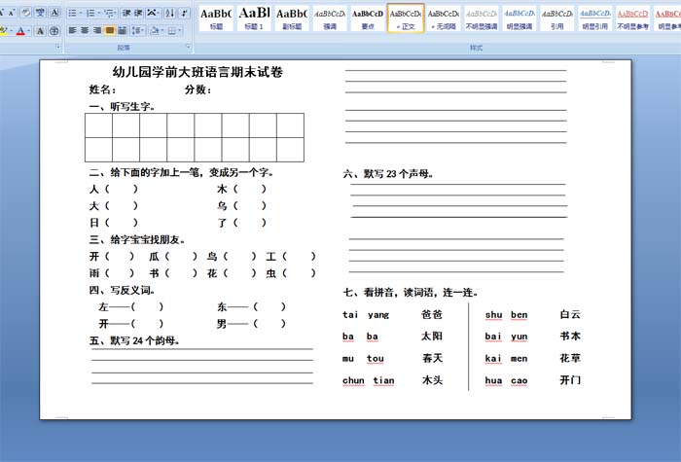
Task: Toggle Character Shading A icon
Action: pyautogui.click(x=40, y=31)
